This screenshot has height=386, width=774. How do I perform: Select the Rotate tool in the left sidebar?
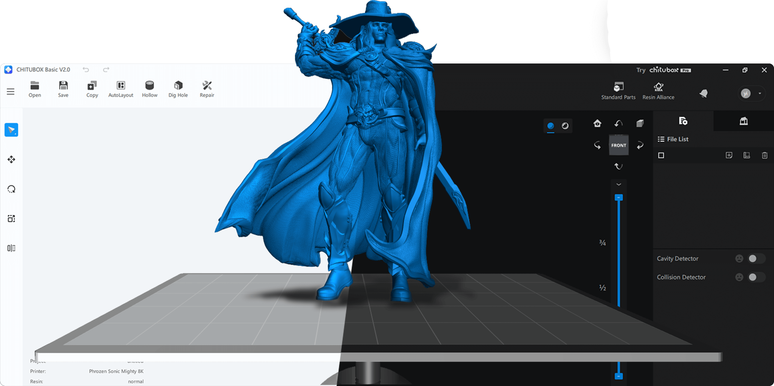tap(11, 189)
